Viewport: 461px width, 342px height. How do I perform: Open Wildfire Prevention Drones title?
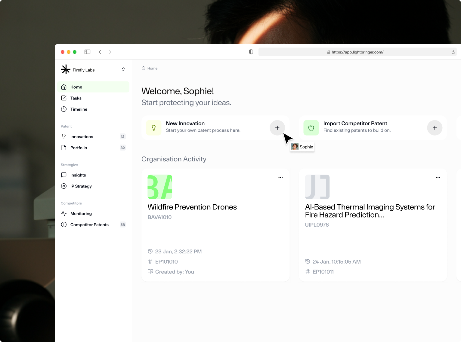tap(192, 207)
